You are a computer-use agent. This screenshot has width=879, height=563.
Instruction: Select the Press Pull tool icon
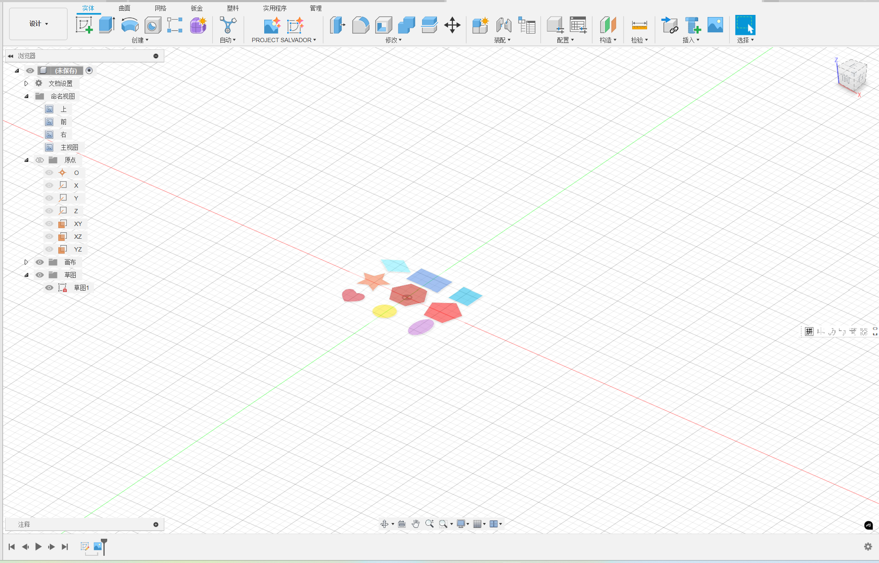(x=337, y=25)
